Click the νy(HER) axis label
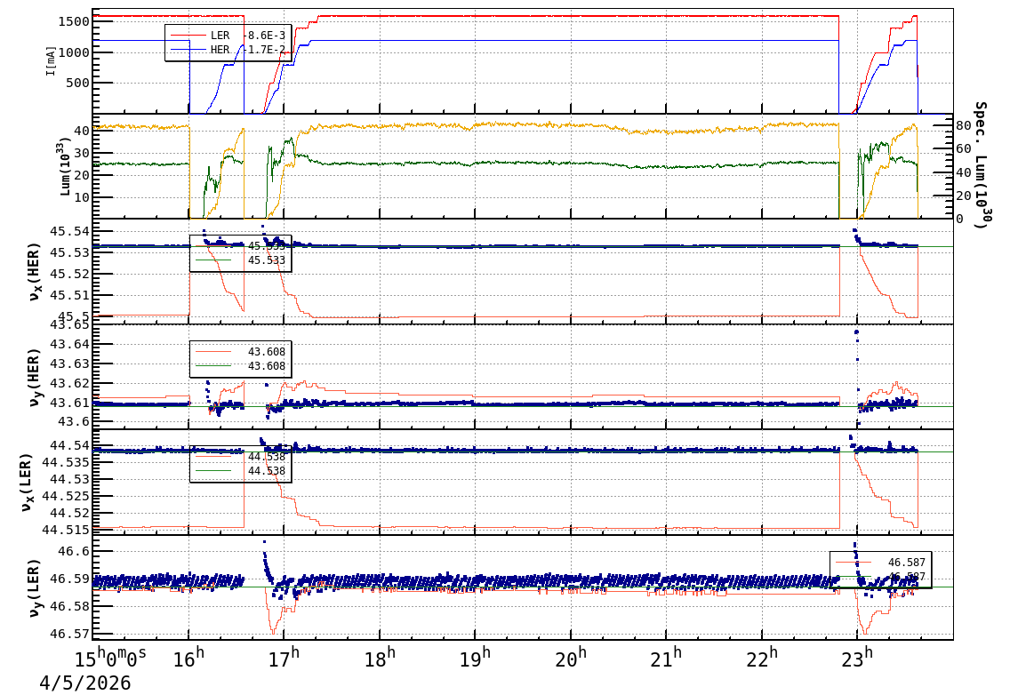 pos(35,377)
